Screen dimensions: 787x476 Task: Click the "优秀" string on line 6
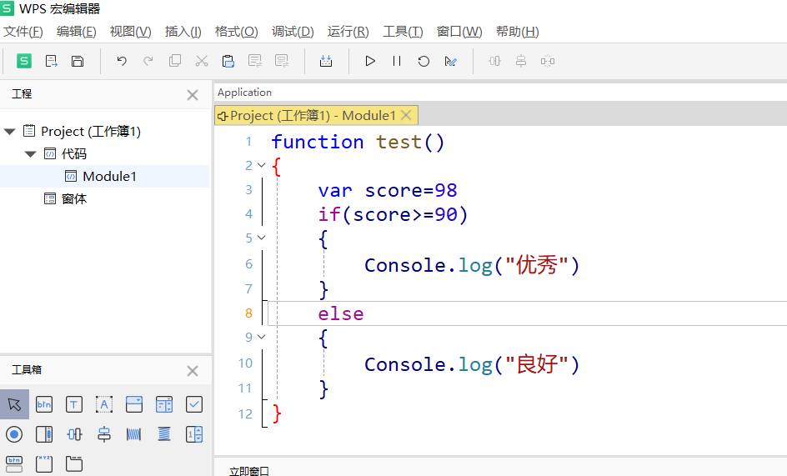(537, 265)
